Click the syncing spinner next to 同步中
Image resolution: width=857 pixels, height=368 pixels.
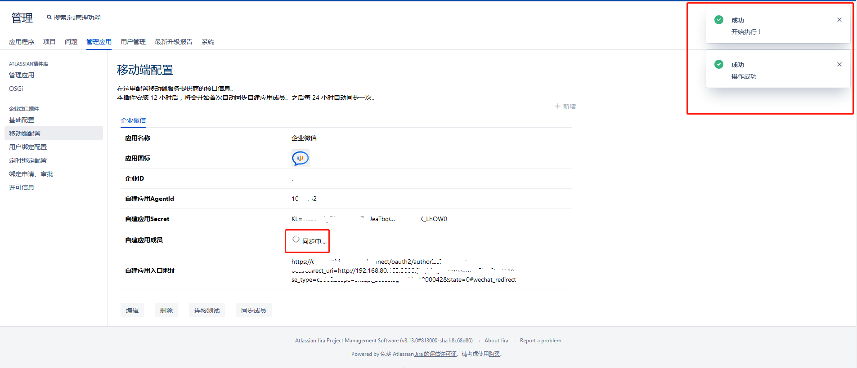coord(296,239)
